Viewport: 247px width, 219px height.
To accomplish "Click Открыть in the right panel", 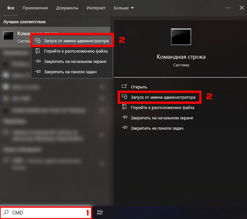I will [x=139, y=87].
